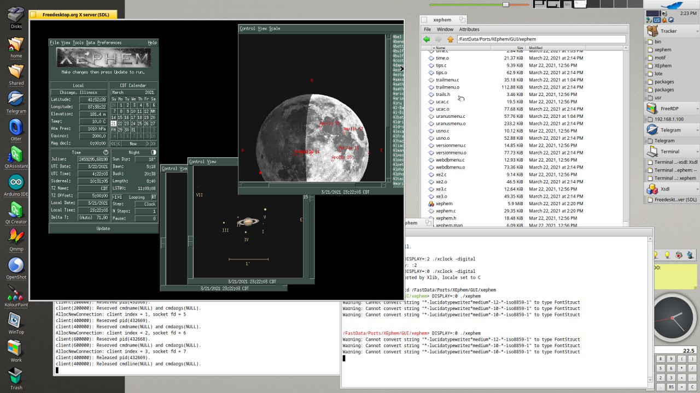Open the Tracker Attributes menu
700x393 pixels.
[469, 29]
